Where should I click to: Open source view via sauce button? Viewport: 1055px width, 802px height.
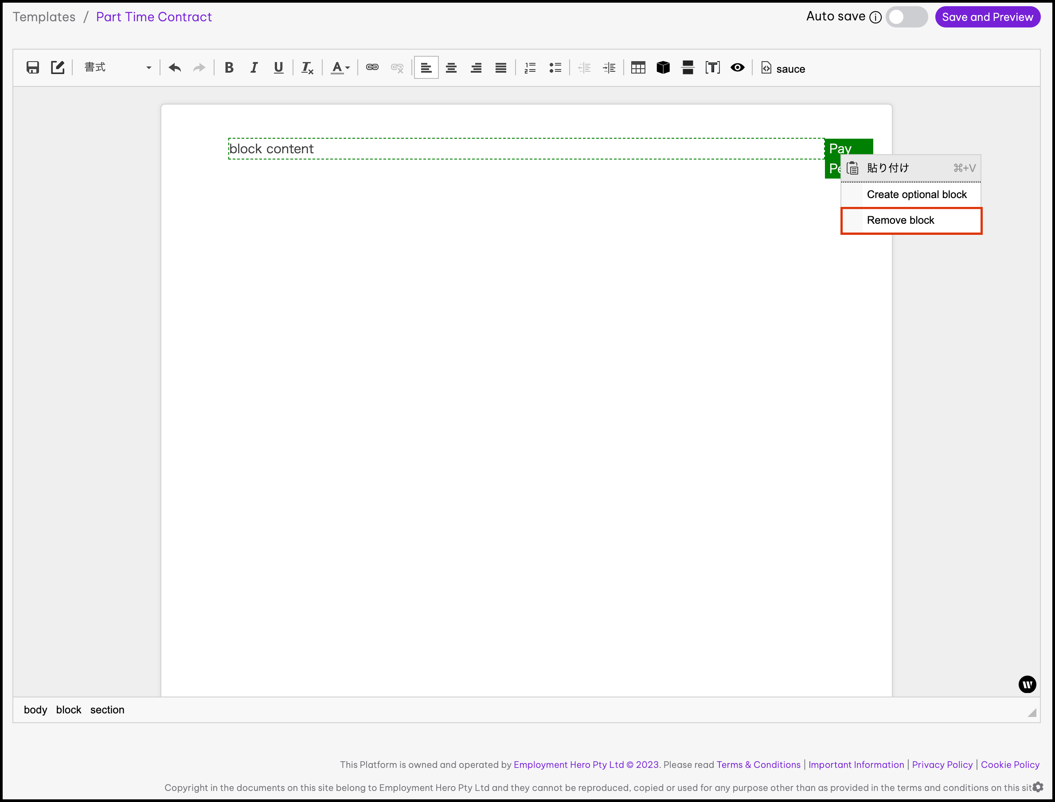click(783, 68)
